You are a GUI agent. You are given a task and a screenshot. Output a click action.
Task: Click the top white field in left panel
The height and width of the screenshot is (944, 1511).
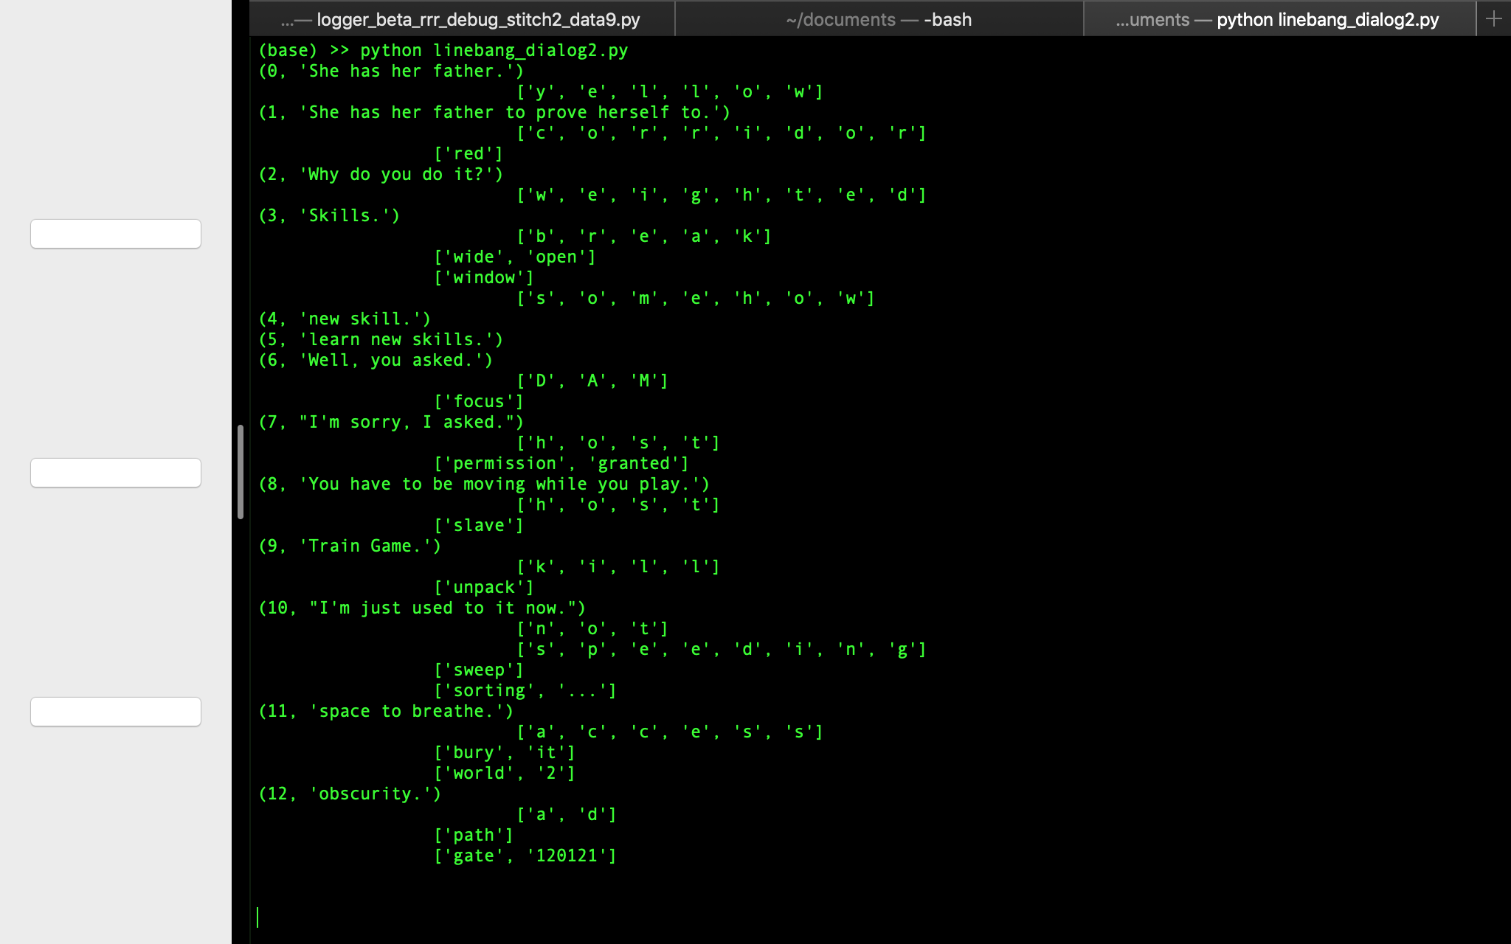tap(116, 234)
